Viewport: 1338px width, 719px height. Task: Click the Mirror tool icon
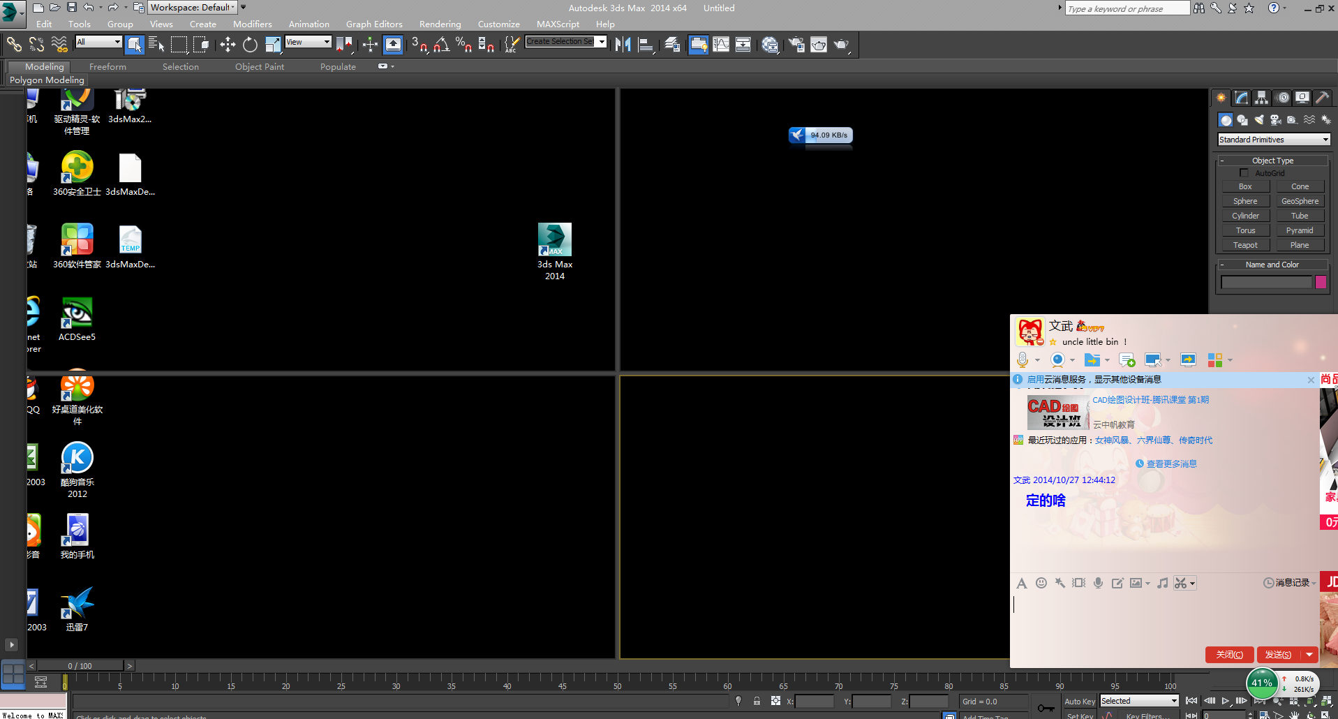(x=623, y=45)
